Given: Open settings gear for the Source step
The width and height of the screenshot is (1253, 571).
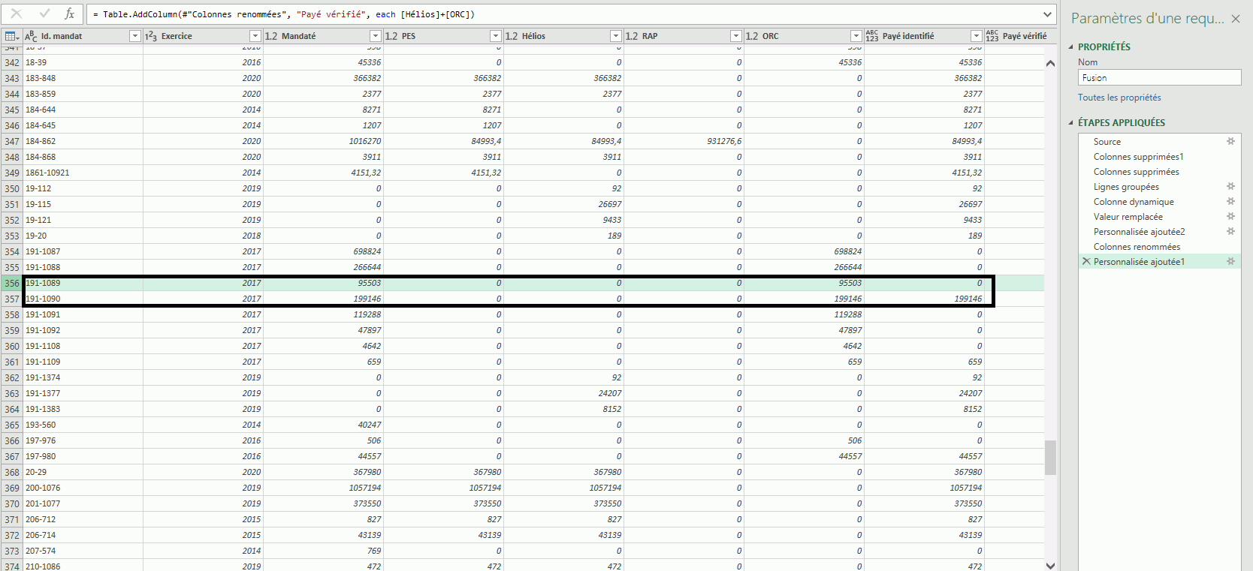Looking at the screenshot, I should (x=1230, y=141).
